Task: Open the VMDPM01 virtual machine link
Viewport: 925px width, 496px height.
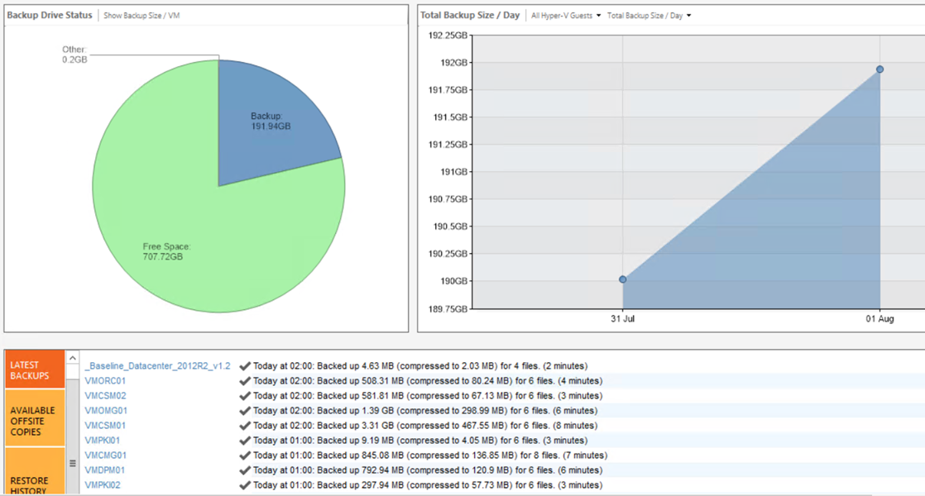Action: click(x=105, y=470)
